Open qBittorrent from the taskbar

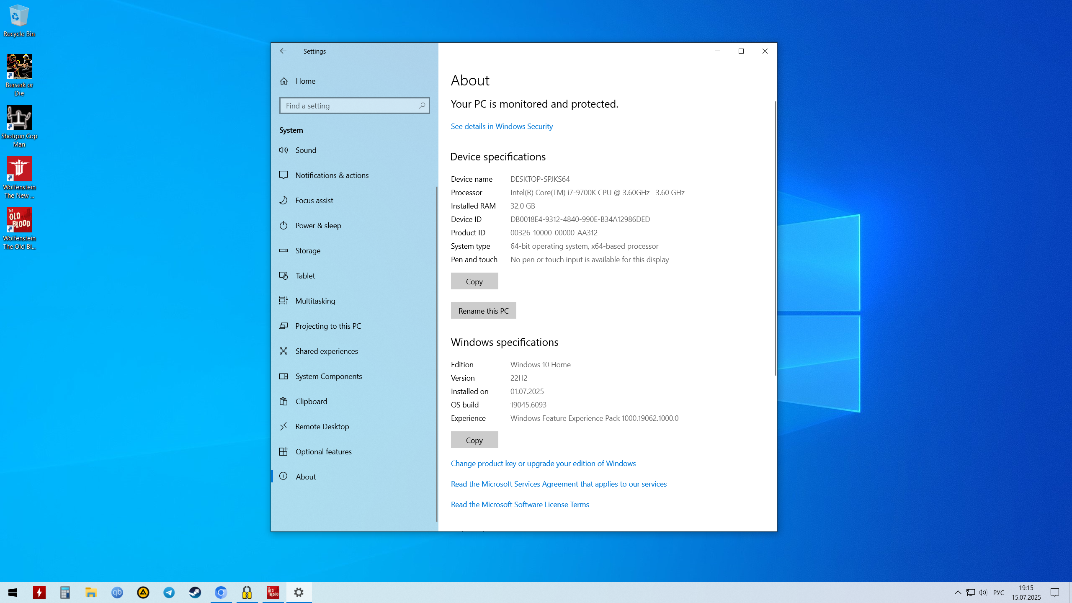pyautogui.click(x=117, y=593)
